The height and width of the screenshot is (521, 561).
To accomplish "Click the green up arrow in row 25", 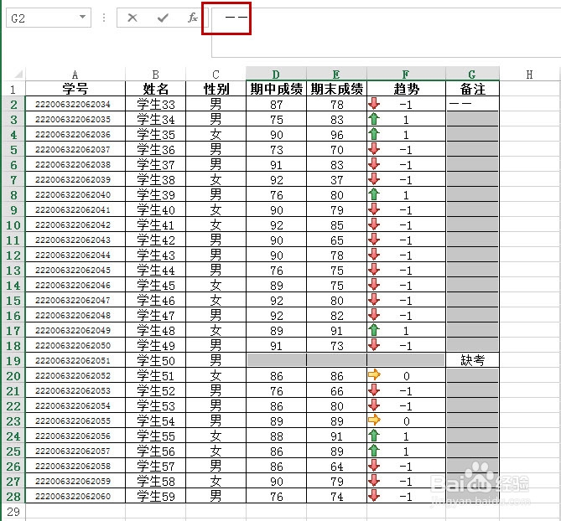I will (x=374, y=451).
